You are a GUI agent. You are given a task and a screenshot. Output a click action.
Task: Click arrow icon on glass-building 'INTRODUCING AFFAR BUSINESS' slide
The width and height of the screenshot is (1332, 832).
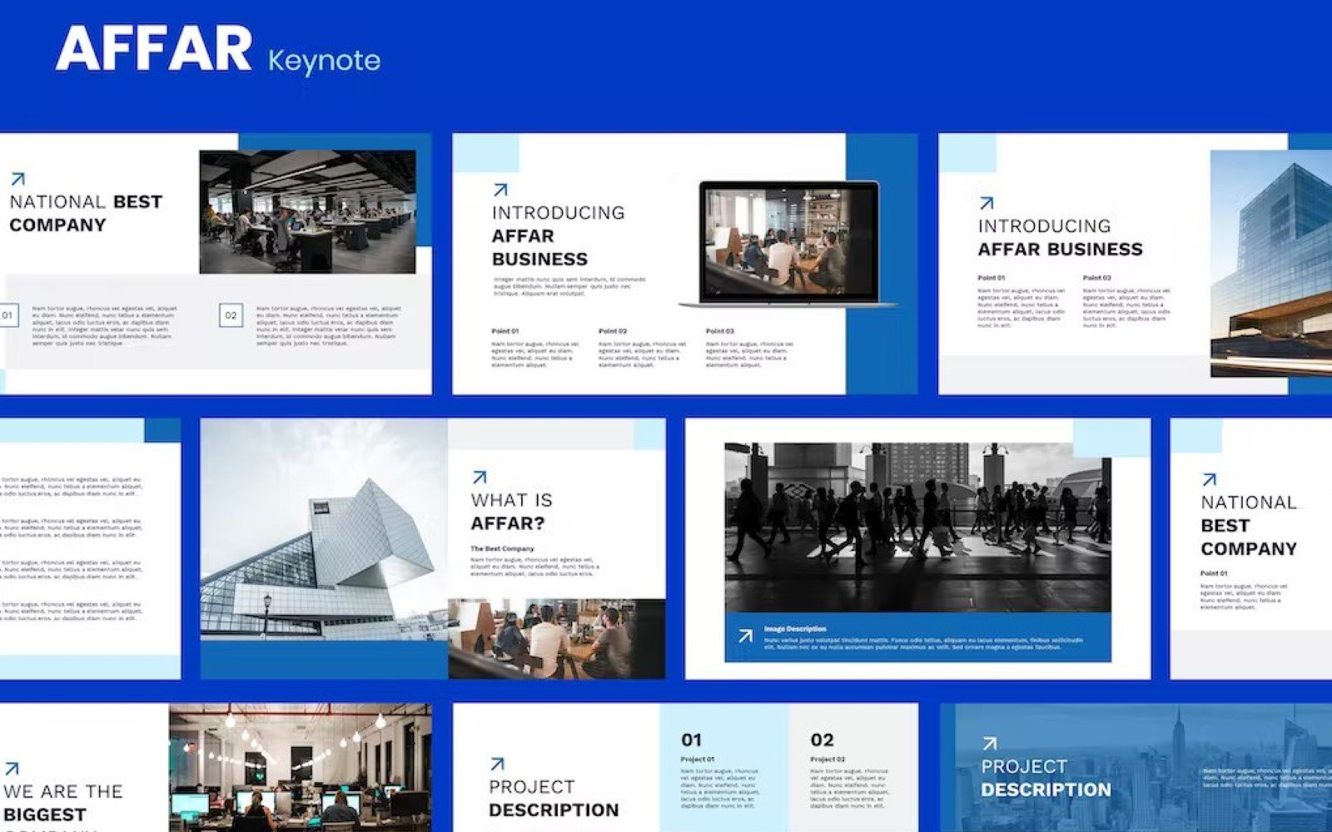987,203
